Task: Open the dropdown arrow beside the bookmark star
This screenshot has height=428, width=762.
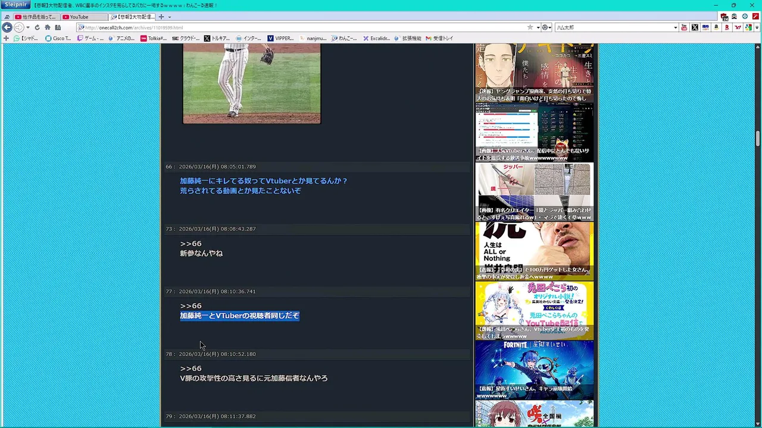Action: pos(538,27)
